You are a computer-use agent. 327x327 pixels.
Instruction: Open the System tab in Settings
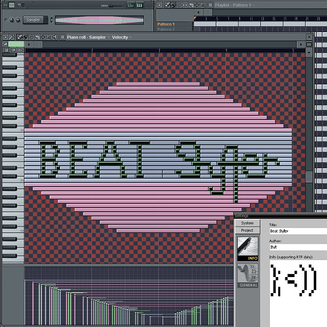247,223
